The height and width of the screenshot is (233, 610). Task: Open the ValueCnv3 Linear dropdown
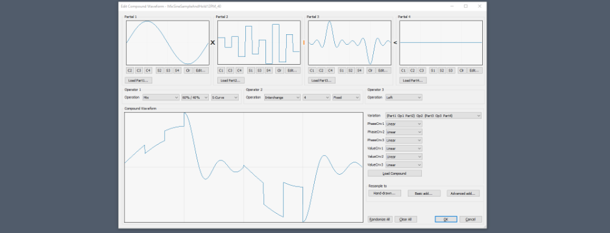tap(404, 165)
